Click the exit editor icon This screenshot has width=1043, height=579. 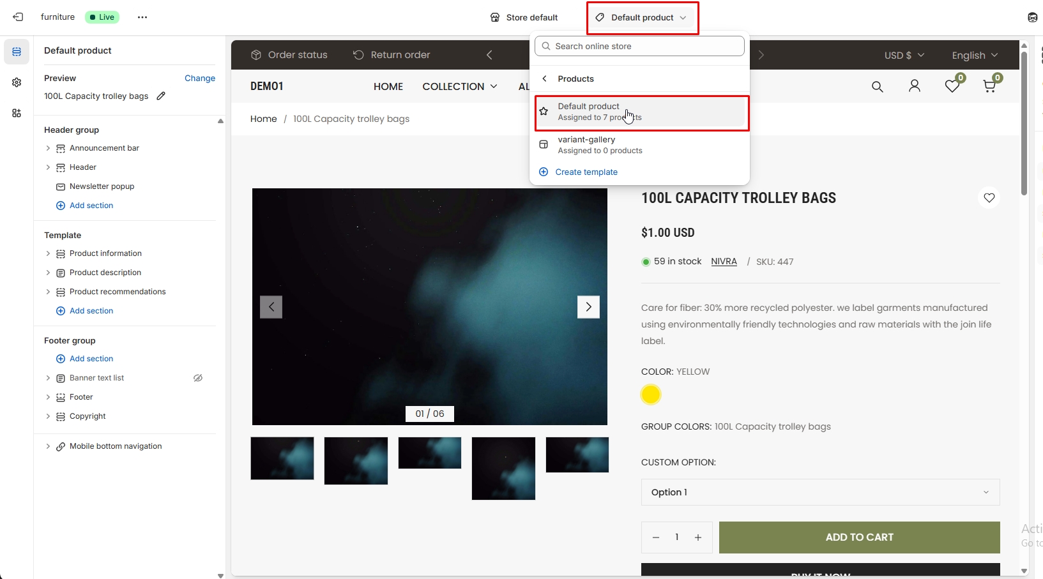18,17
